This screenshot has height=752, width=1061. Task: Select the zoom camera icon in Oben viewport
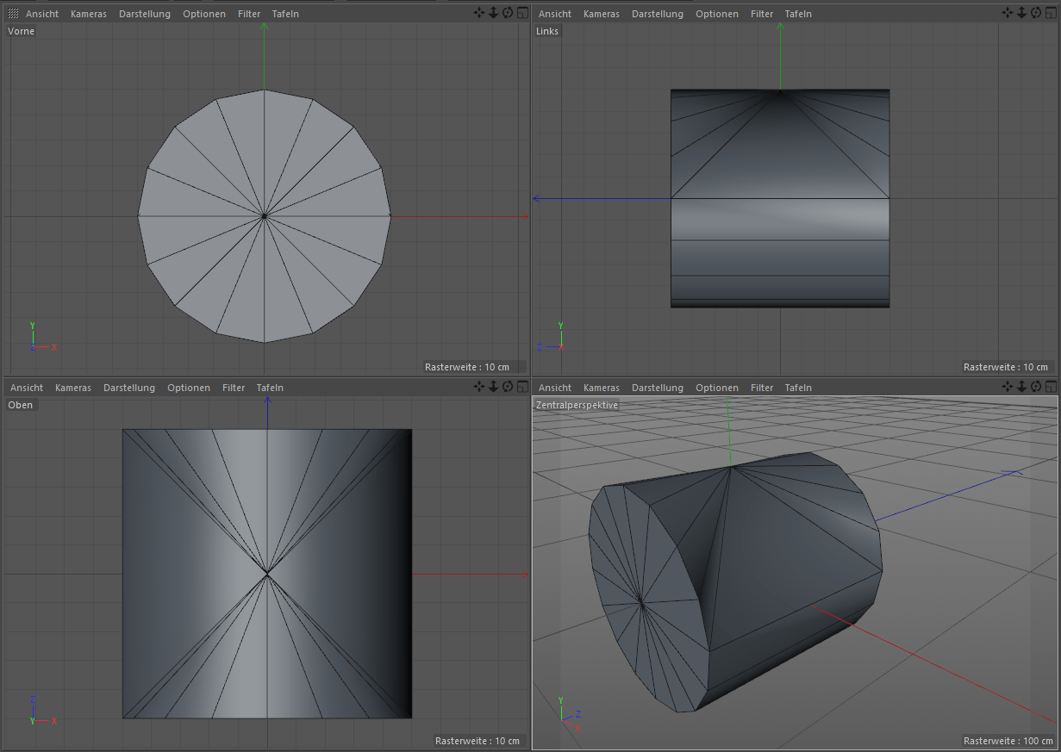pyautogui.click(x=494, y=387)
